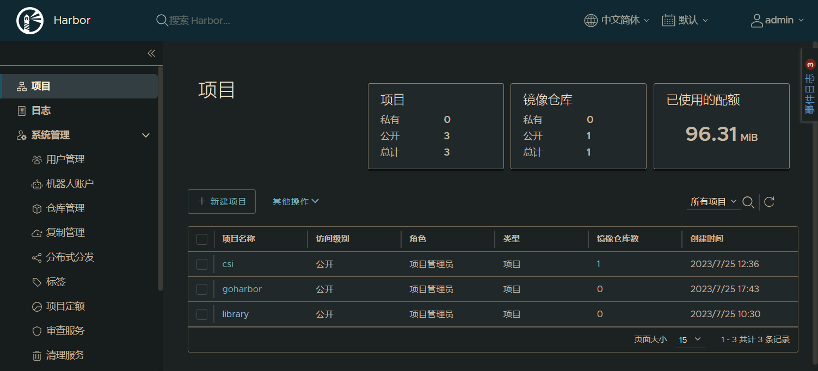Tick the goharbor project checkbox

(202, 289)
